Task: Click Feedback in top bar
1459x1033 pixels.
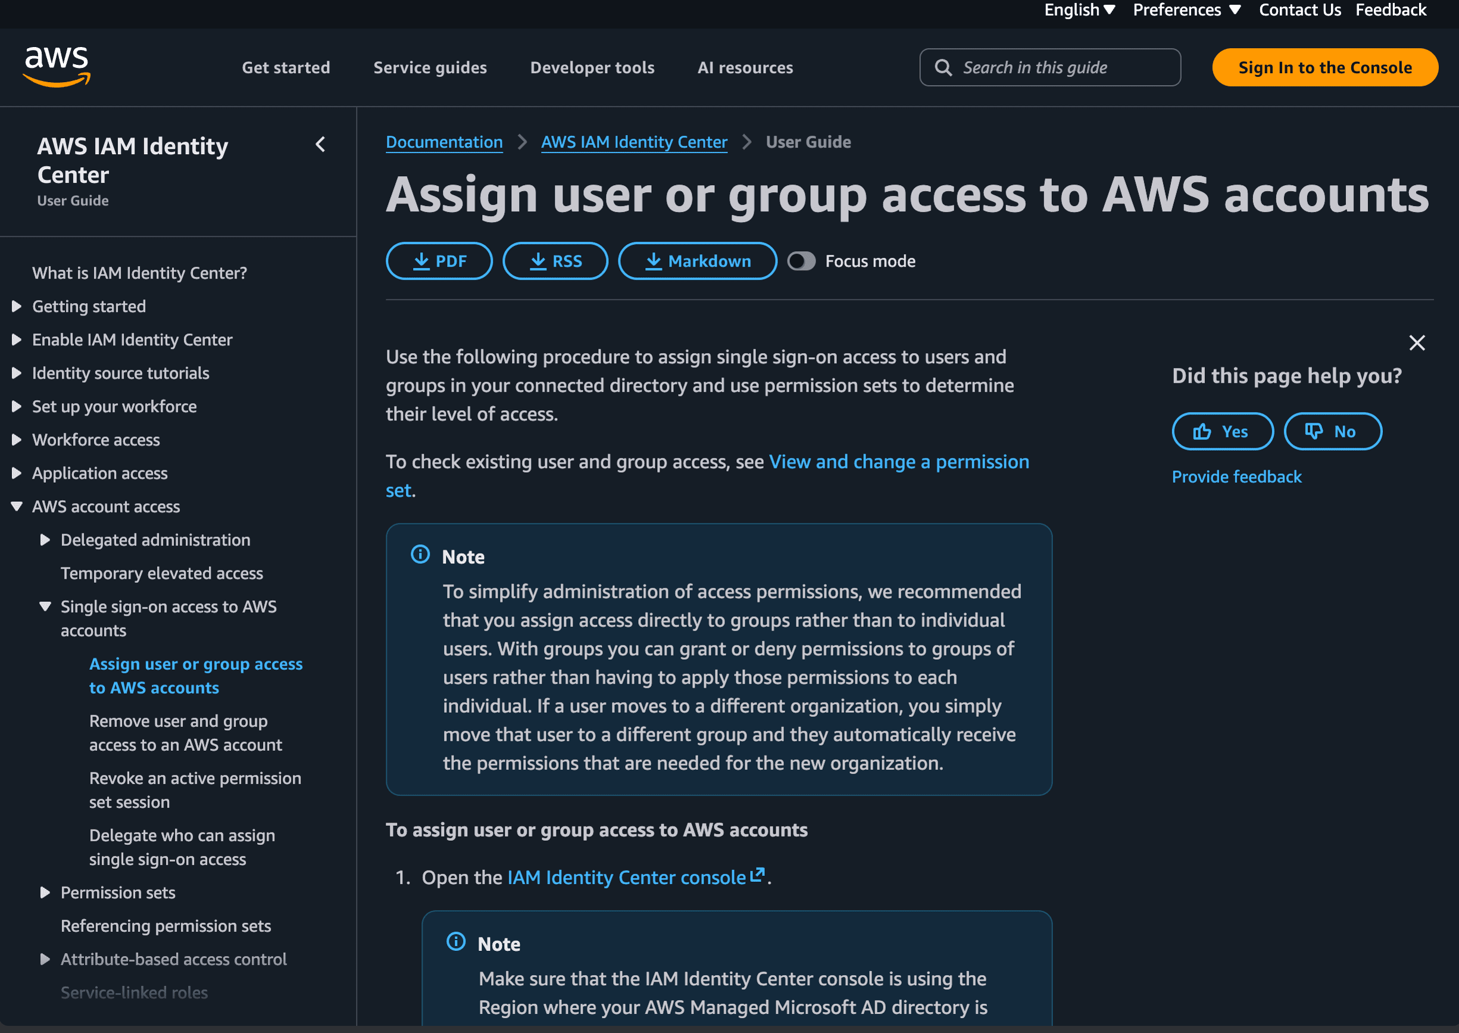Action: coord(1391,10)
